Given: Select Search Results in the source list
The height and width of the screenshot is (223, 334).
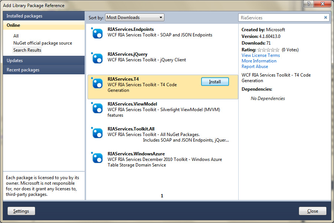Looking at the screenshot, I should tap(27, 50).
